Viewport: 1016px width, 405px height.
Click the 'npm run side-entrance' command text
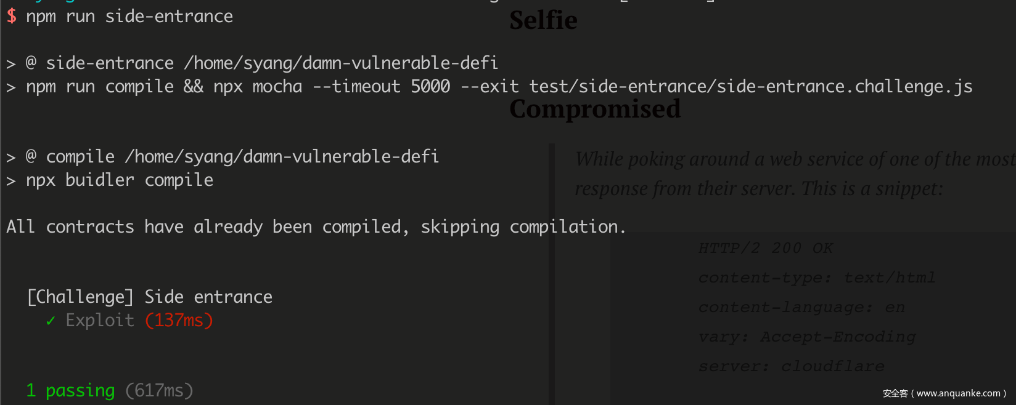click(129, 17)
